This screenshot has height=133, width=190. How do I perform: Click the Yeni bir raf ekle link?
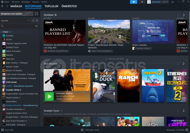coord(114,59)
